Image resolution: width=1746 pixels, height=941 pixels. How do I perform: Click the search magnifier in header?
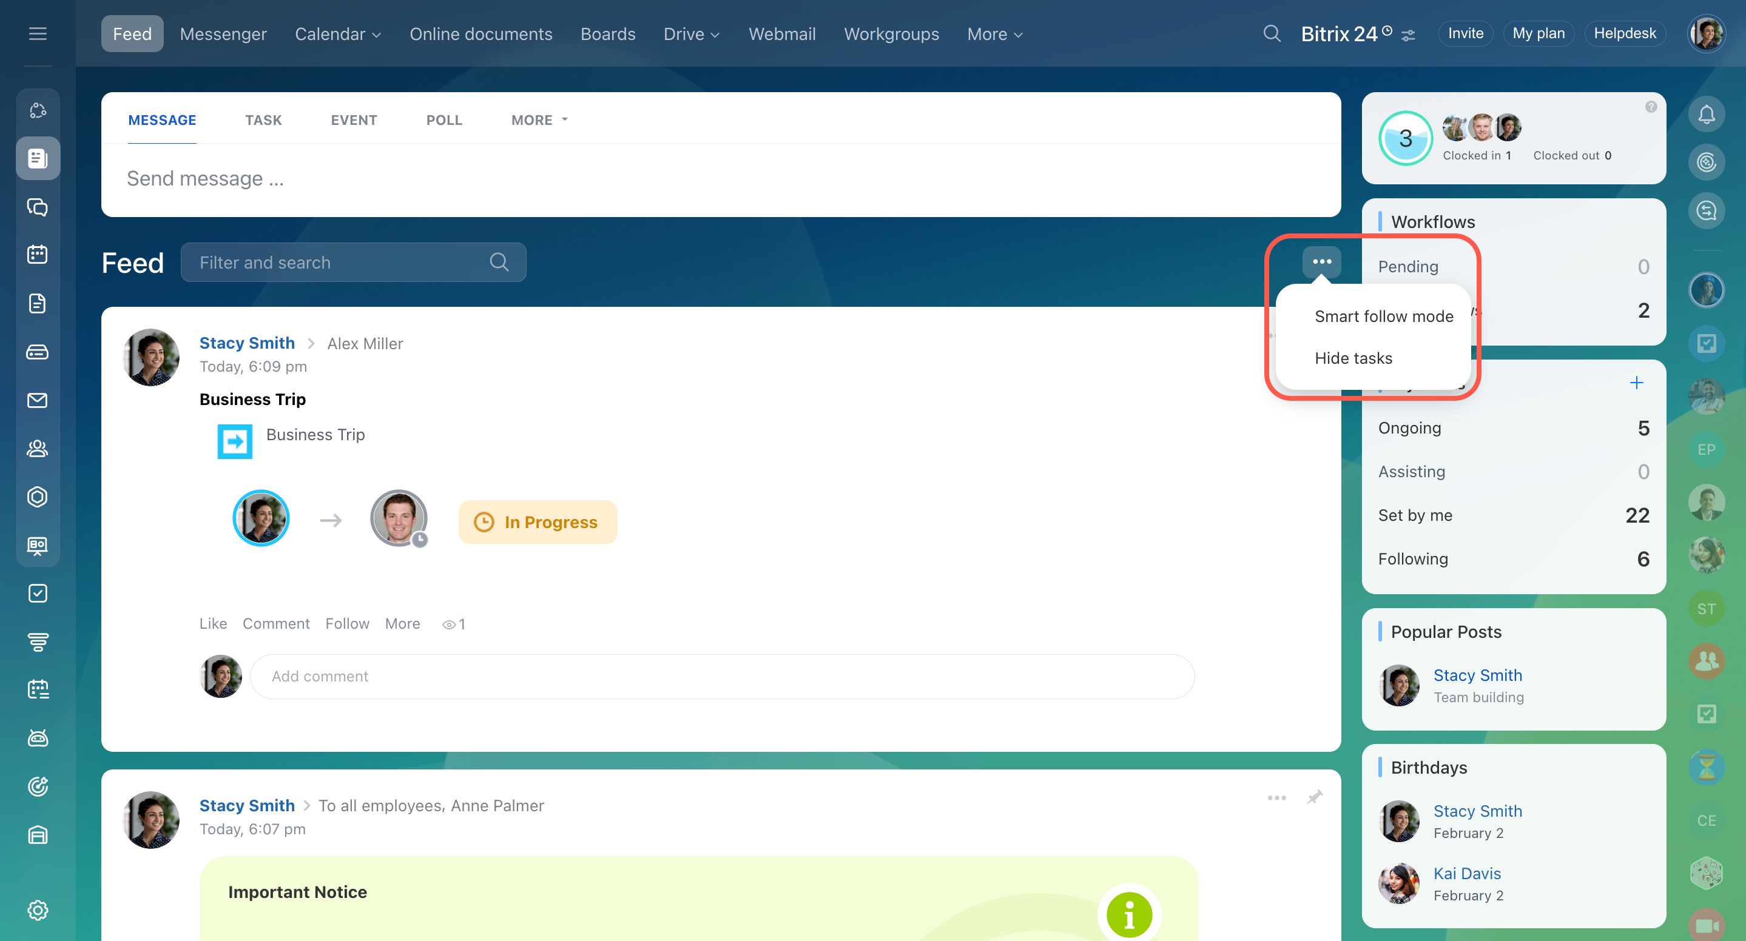(x=1272, y=33)
